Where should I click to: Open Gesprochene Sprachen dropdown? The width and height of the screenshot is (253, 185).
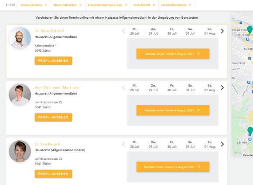click(108, 5)
